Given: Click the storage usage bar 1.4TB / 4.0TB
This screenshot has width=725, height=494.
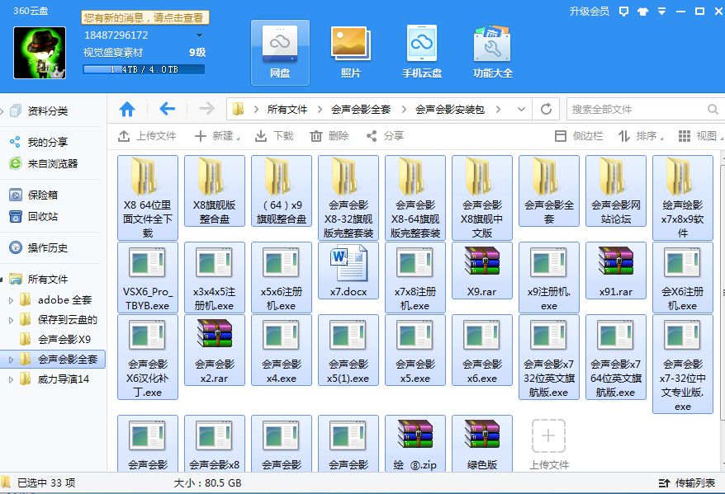Looking at the screenshot, I should tap(144, 69).
